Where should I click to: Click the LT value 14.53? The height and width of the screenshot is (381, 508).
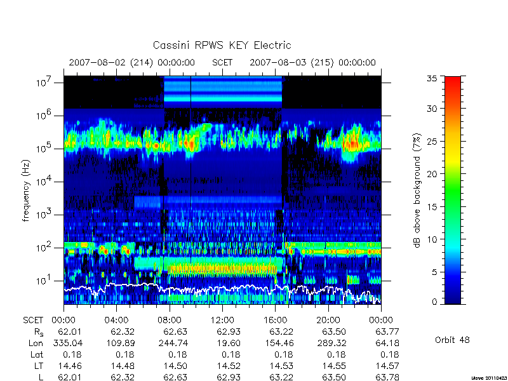click(x=281, y=366)
